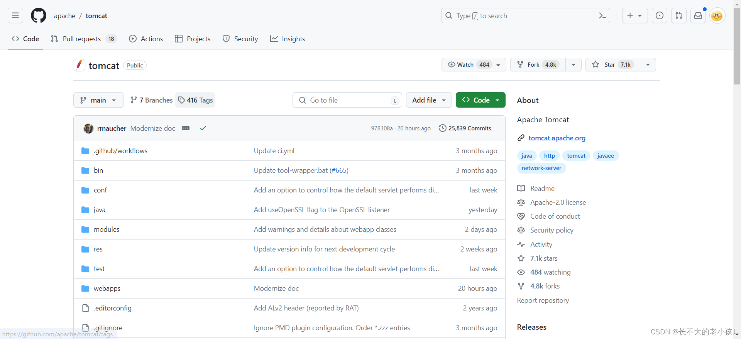Click the stars icon in About

tap(521, 258)
